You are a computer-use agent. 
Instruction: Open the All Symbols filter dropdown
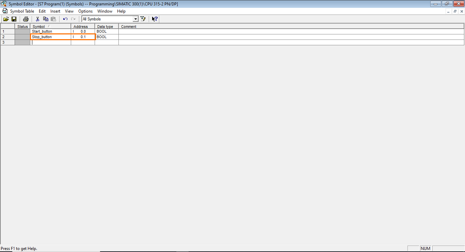coord(135,19)
